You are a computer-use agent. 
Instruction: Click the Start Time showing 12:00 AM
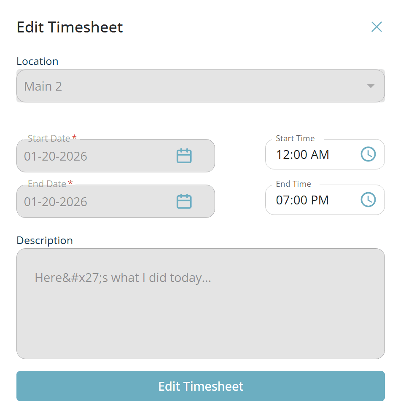click(x=303, y=155)
